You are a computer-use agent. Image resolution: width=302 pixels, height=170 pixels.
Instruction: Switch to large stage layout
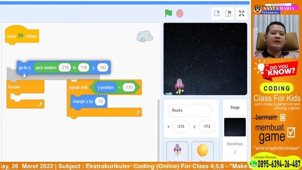(228, 14)
